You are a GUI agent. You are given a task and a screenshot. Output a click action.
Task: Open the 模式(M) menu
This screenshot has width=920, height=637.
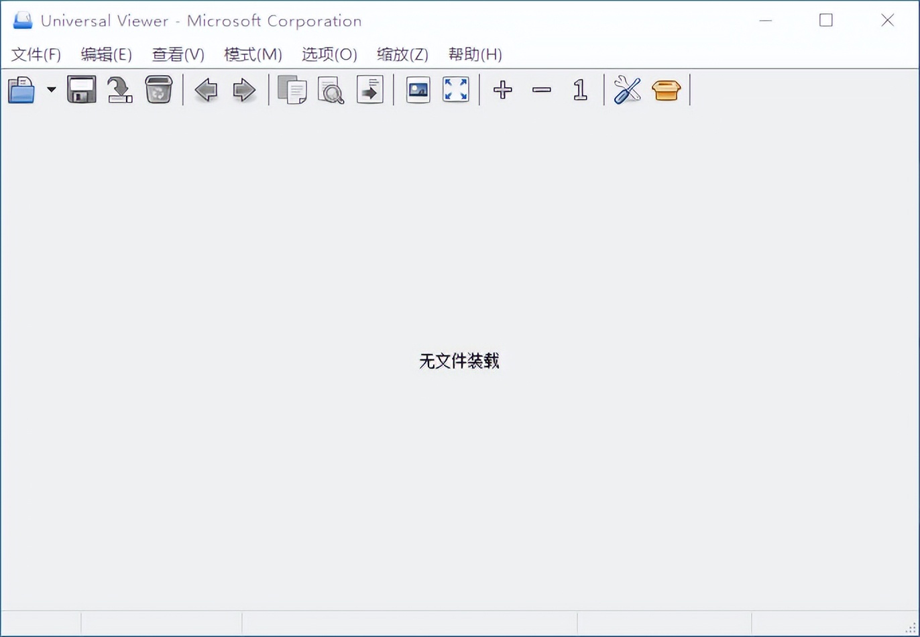pyautogui.click(x=252, y=54)
